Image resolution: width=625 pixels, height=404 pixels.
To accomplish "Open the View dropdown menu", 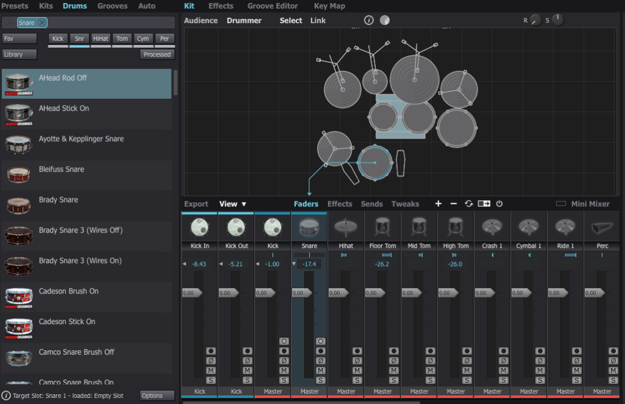I will [x=233, y=204].
